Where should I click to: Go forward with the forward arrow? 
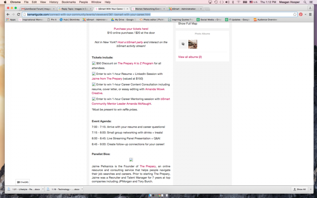coord(13,14)
